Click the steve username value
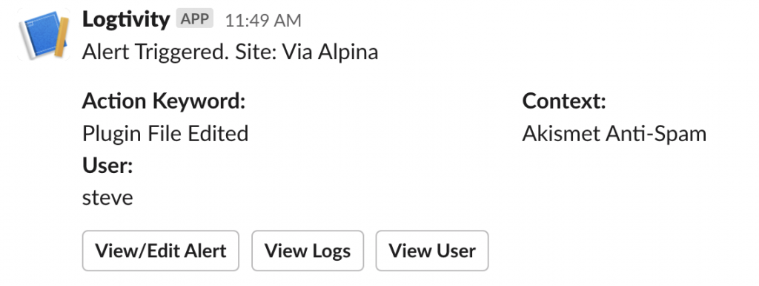Viewport: 759px width, 286px height. (107, 198)
